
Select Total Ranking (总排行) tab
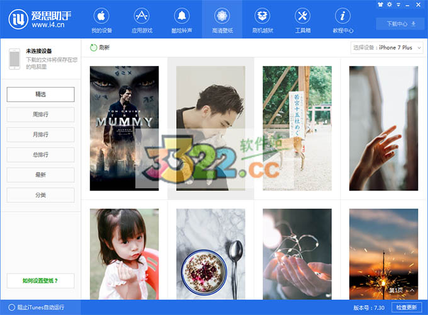(41, 154)
